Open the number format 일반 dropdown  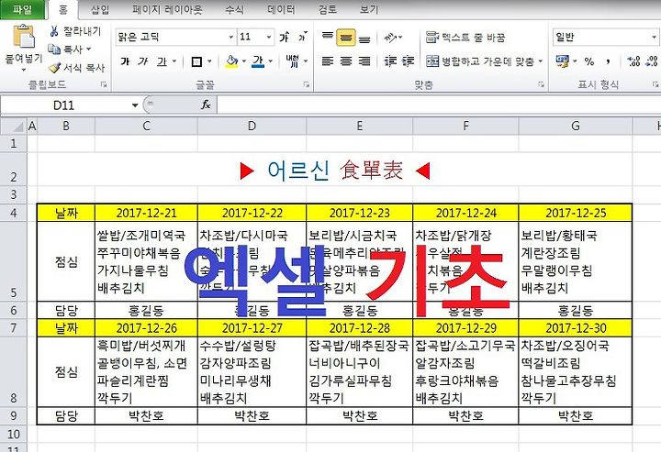(654, 37)
